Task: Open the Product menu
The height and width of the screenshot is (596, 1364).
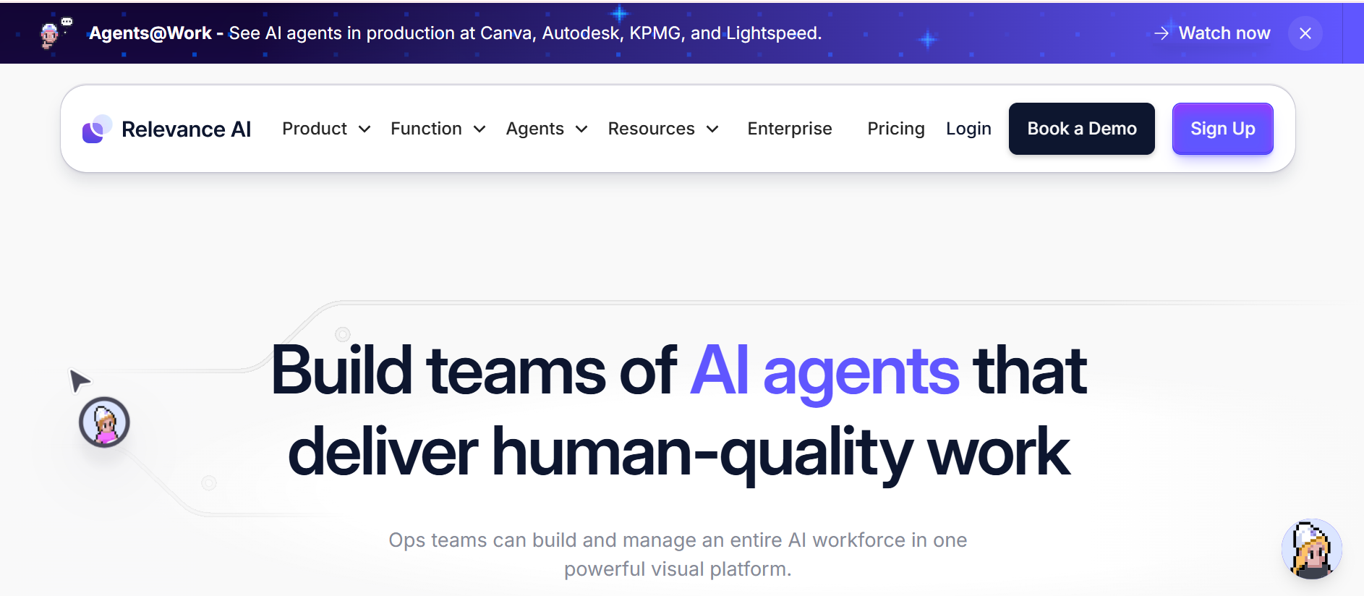Action: tap(326, 129)
